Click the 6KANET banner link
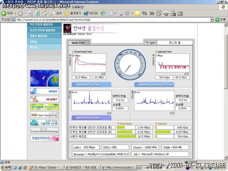Screen dimensions: 228x171 pos(44,99)
